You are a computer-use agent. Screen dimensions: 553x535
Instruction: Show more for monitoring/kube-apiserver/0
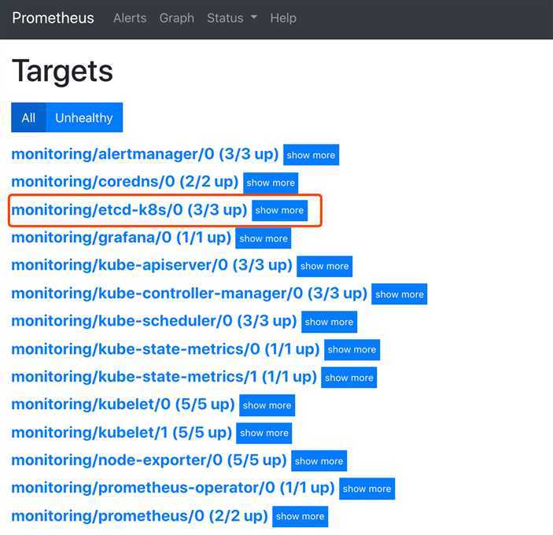coord(324,266)
